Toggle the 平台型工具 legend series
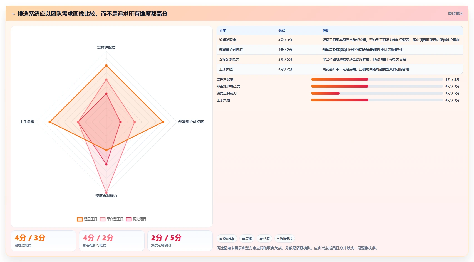Screen dimensions: 474x262 (x=112, y=219)
